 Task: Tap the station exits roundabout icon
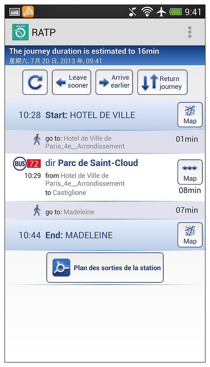[61, 267]
